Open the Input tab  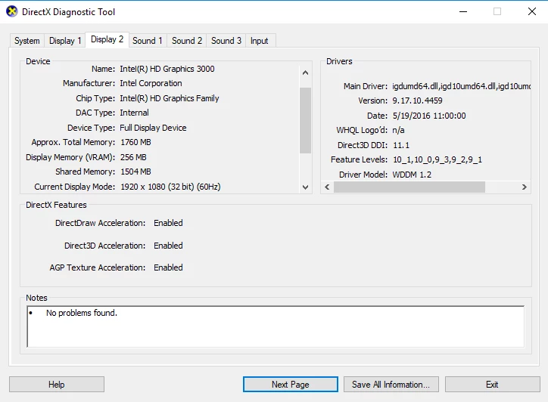[x=260, y=41]
